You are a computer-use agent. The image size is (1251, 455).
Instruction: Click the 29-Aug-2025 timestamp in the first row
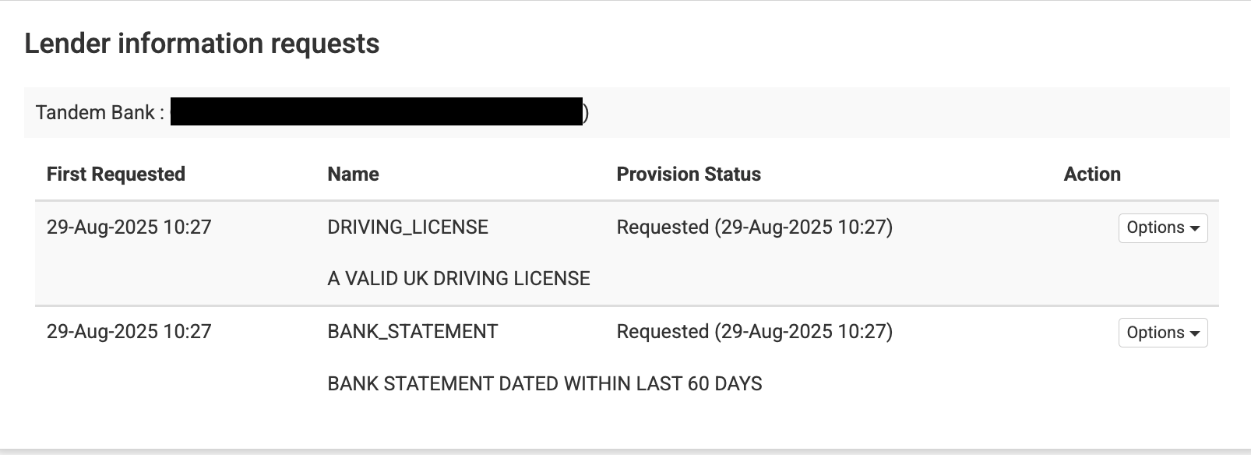[x=129, y=227]
